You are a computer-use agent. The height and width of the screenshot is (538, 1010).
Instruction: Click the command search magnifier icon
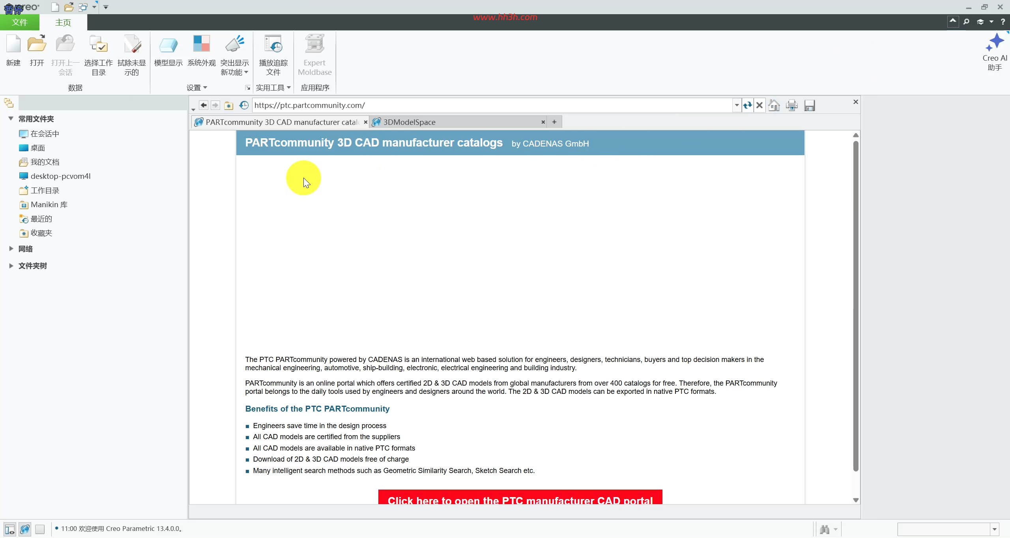tap(966, 22)
